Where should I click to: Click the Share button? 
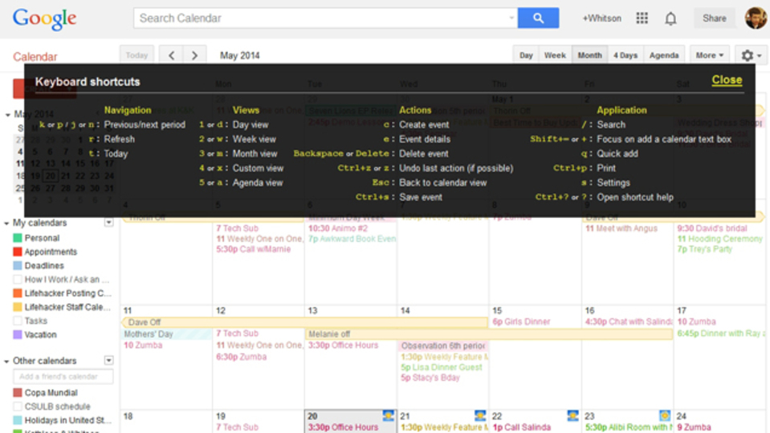714,18
